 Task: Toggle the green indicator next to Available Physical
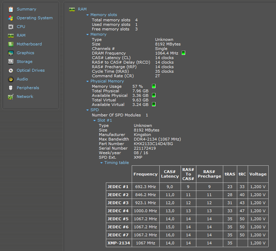[x=154, y=95]
